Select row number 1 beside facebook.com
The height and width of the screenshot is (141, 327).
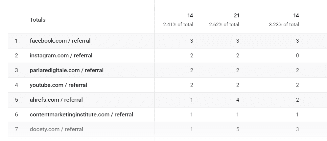coord(16,41)
